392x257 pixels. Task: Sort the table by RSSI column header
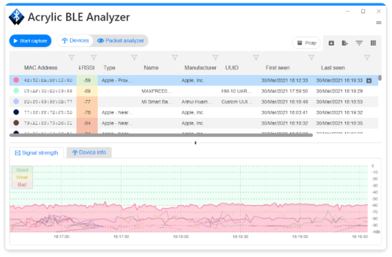tap(87, 68)
